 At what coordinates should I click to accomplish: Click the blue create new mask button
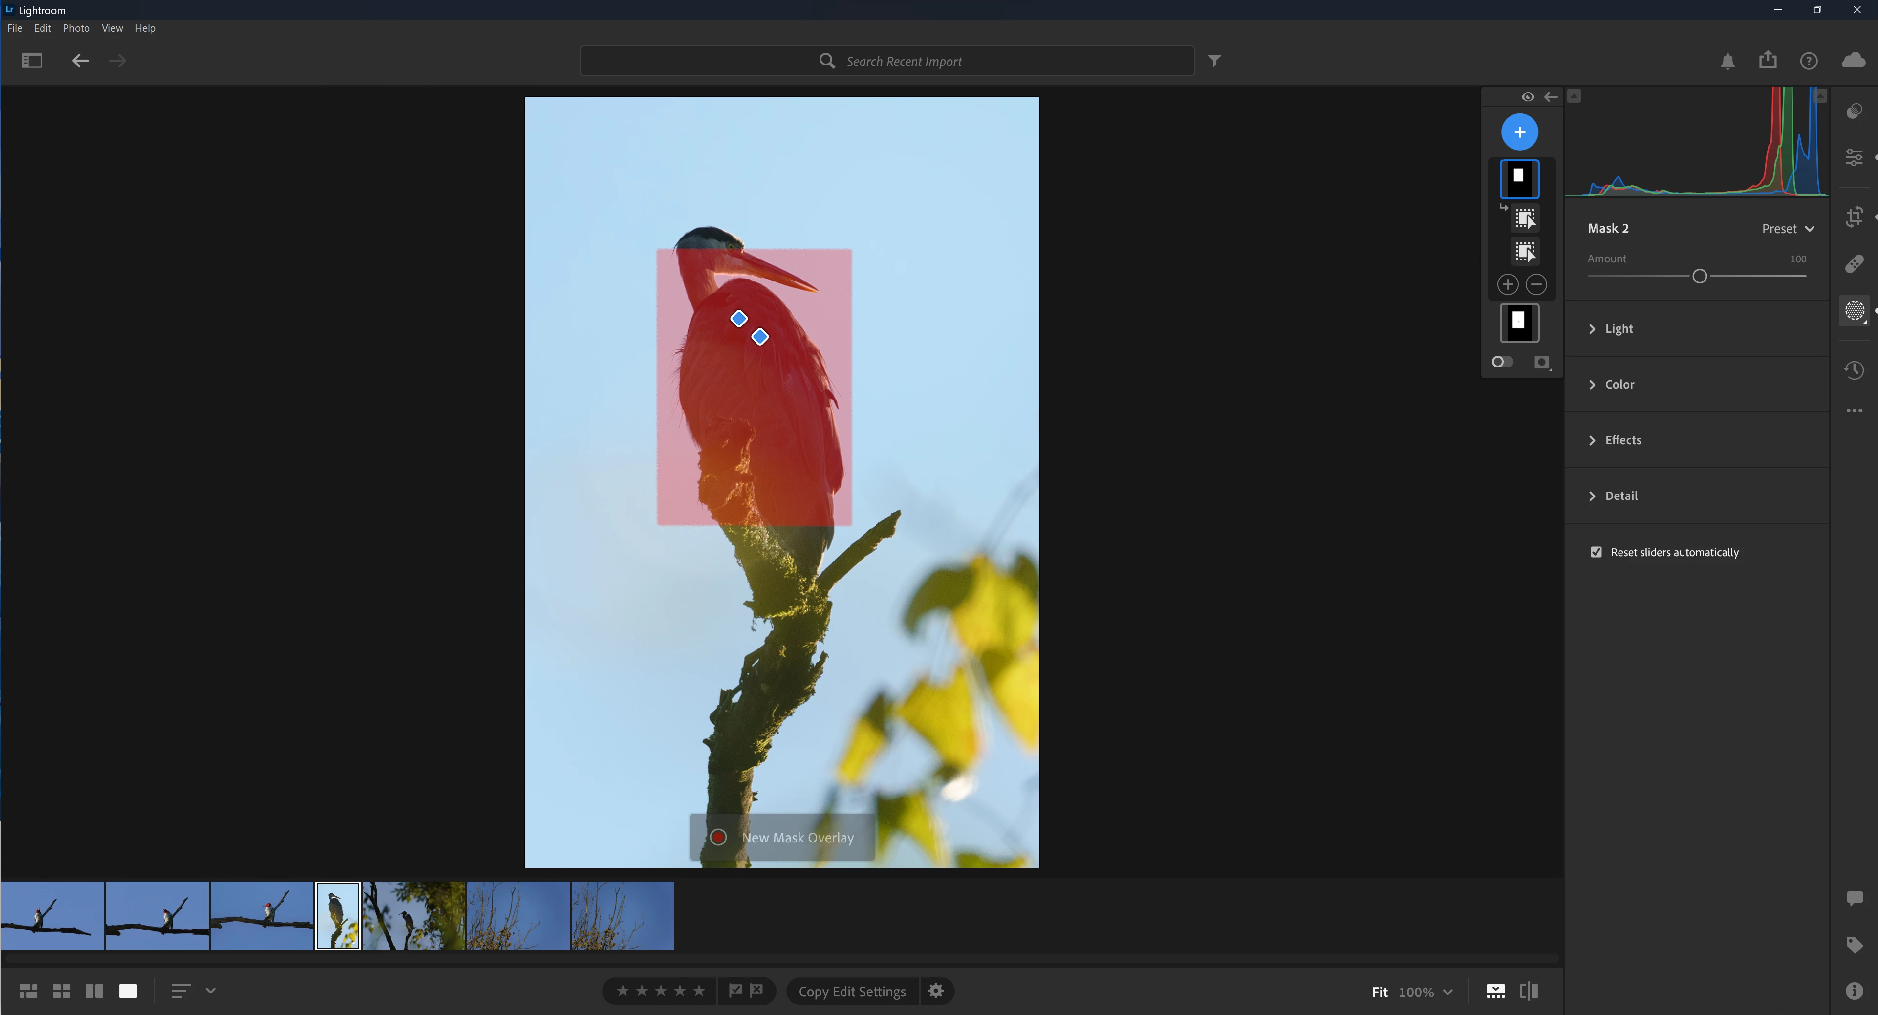pos(1519,132)
